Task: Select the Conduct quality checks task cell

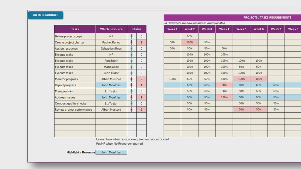Action: [x=75, y=104]
